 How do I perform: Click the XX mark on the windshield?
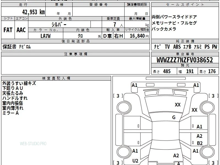[x=178, y=105]
